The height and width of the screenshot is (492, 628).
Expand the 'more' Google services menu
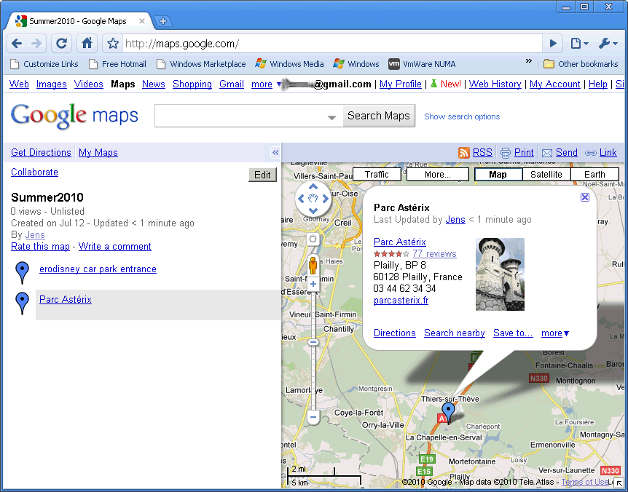point(266,84)
